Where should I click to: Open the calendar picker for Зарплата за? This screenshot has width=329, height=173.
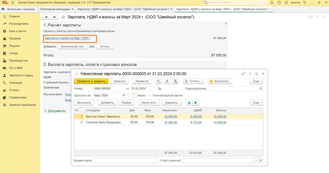(x=124, y=95)
